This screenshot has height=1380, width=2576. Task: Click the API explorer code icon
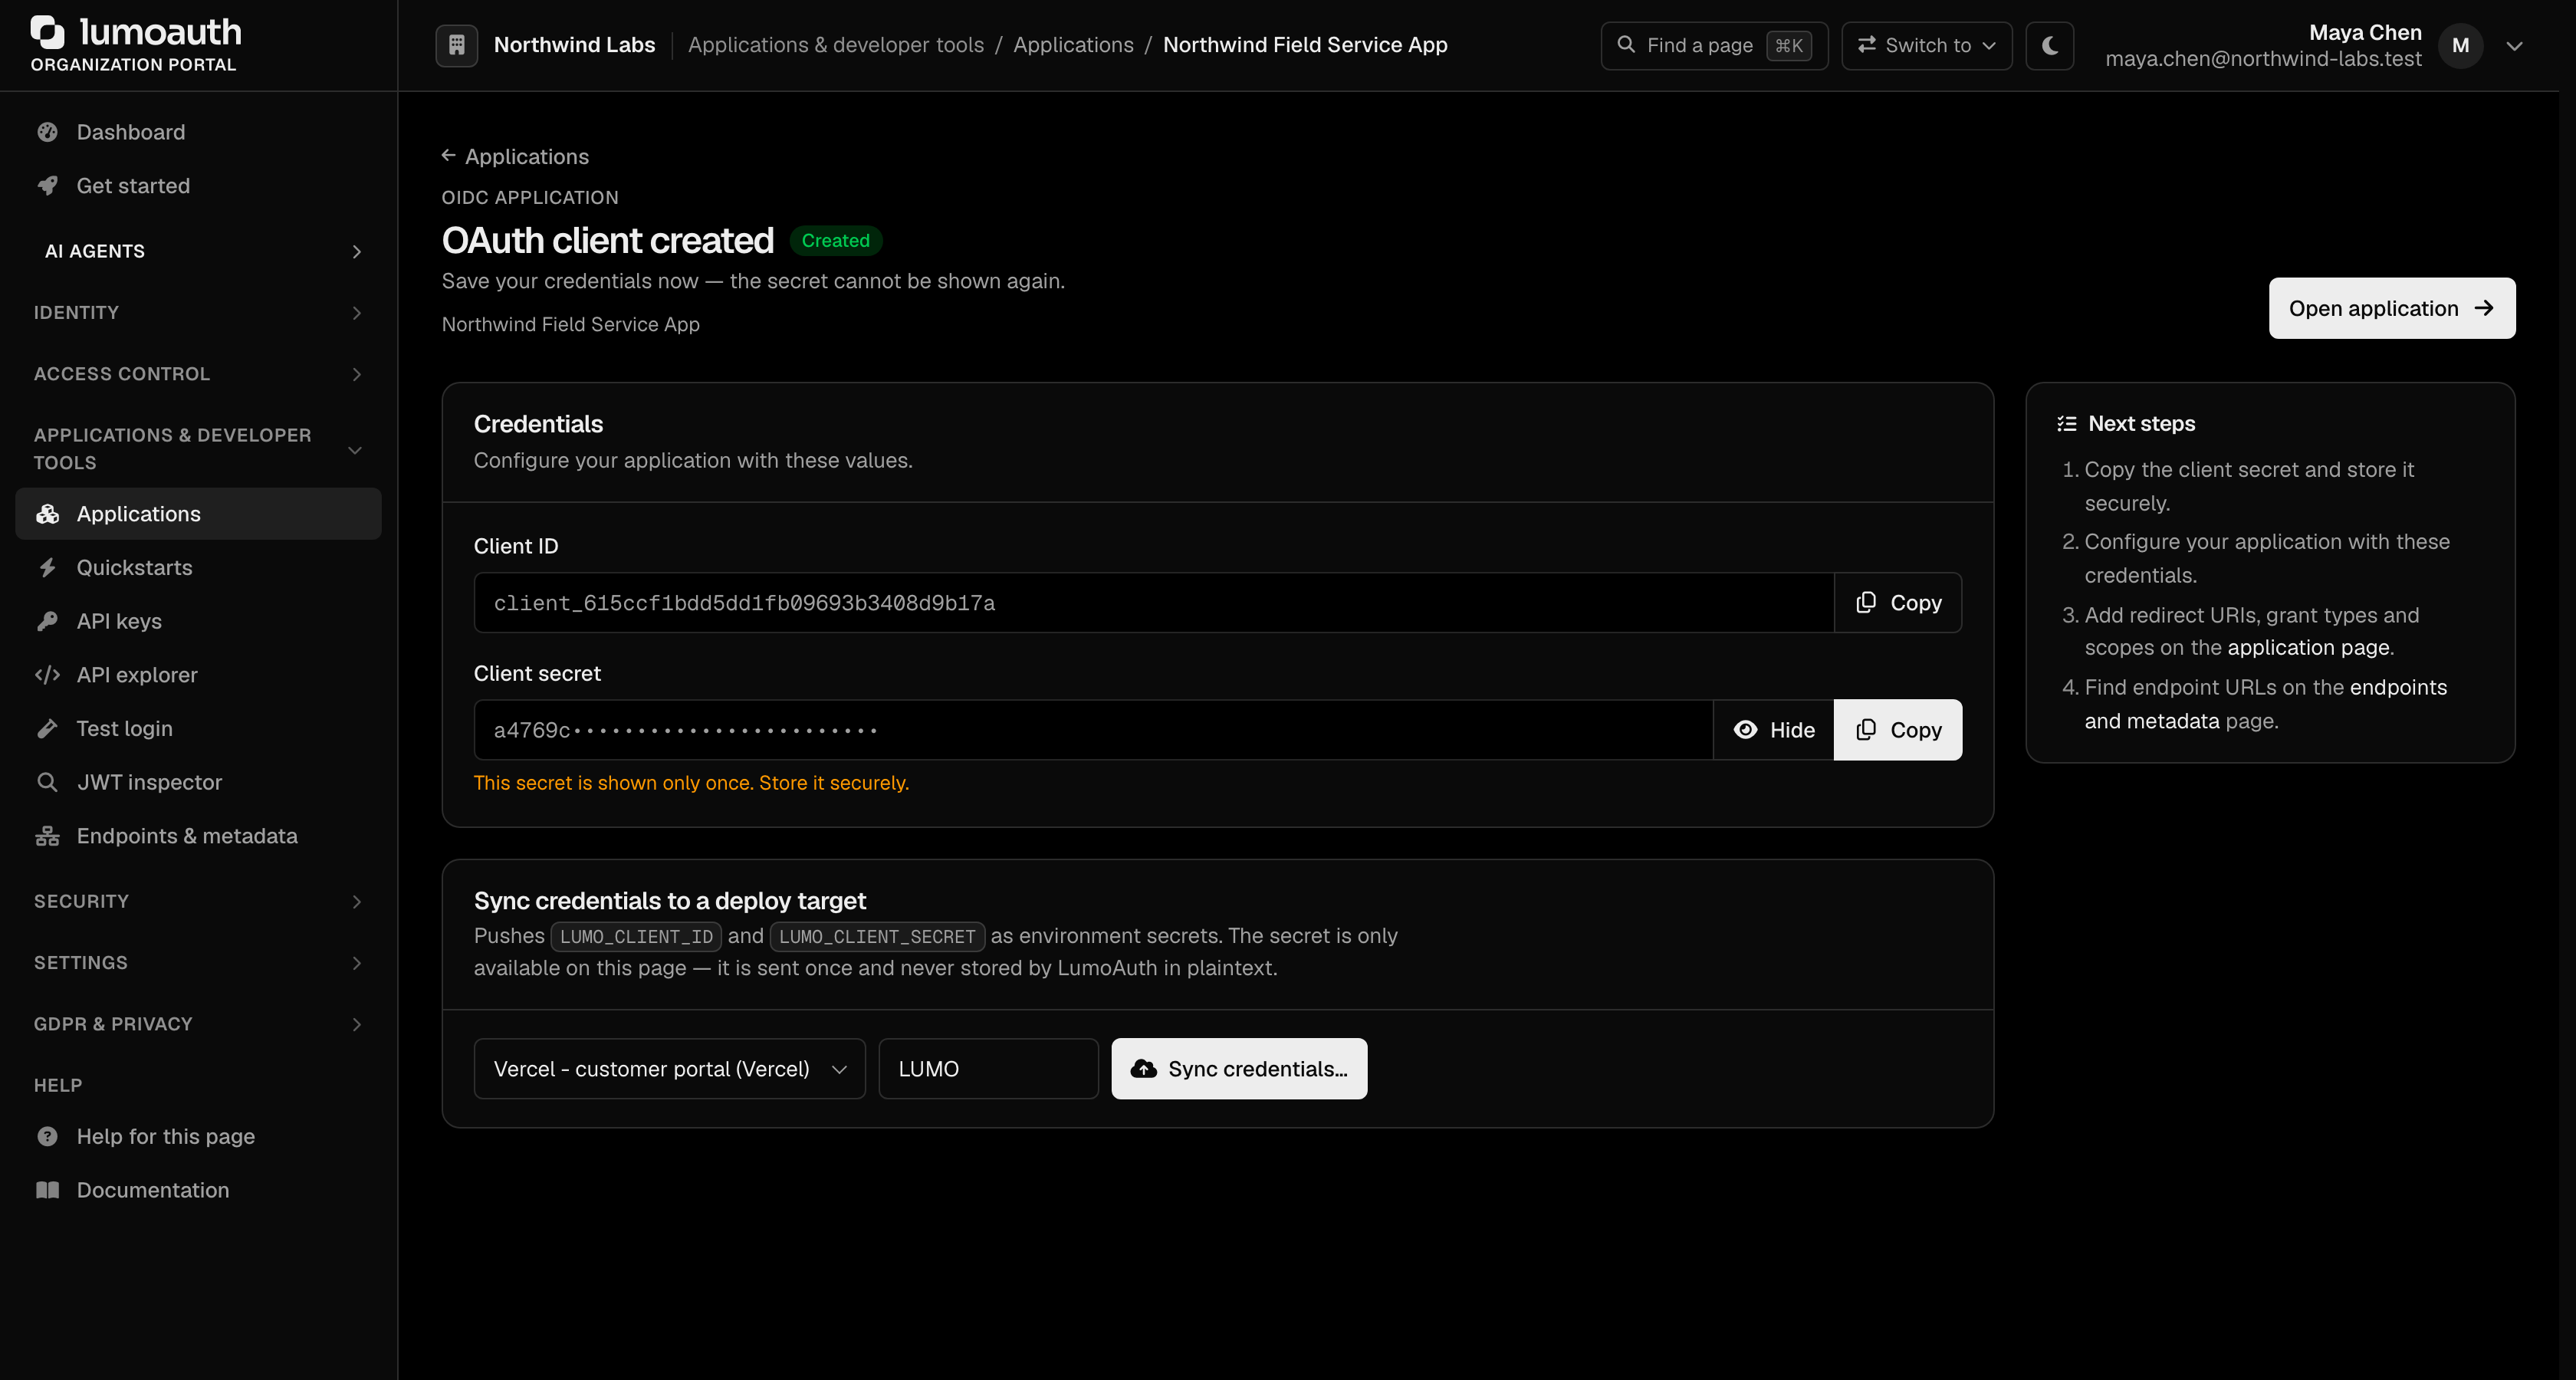click(47, 675)
